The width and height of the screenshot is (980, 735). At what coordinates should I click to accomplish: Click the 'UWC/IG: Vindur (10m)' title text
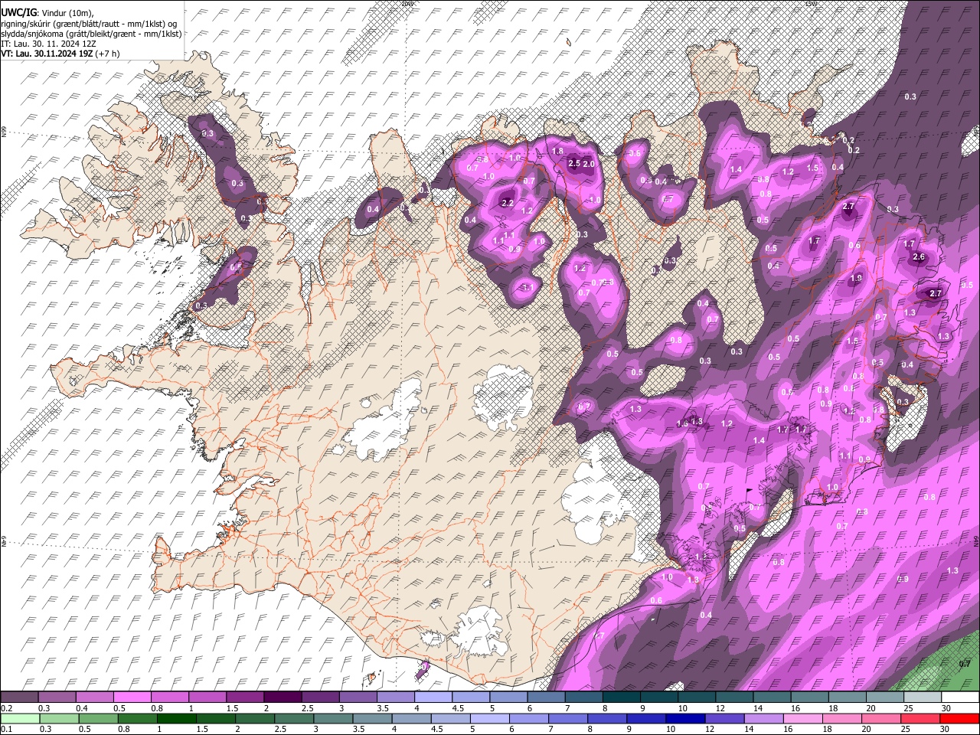pos(47,11)
